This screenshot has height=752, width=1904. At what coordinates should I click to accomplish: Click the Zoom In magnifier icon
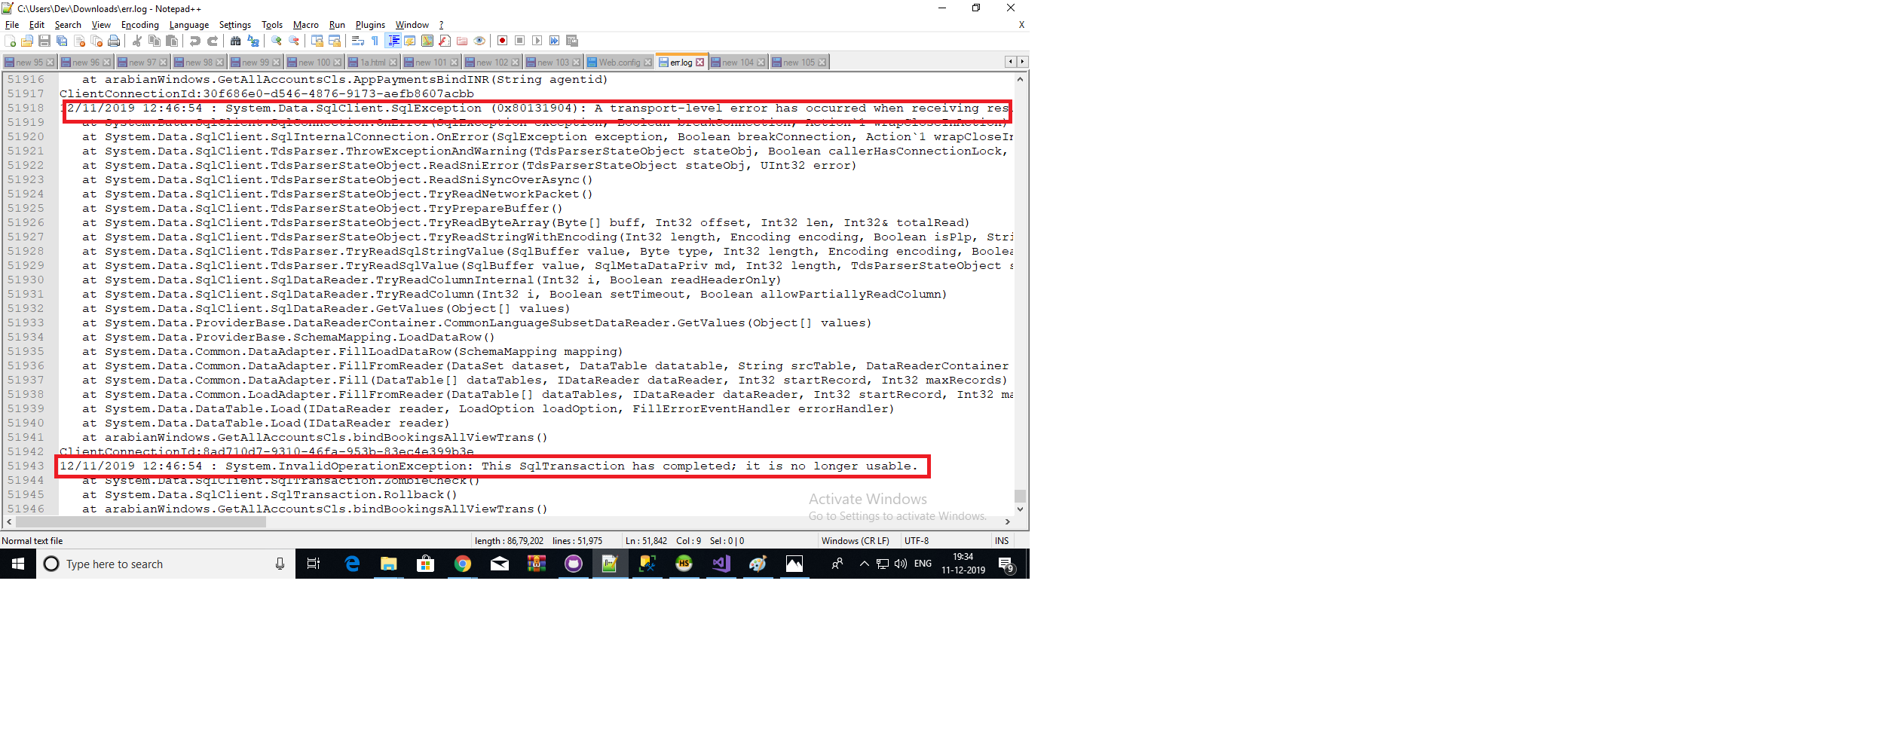tap(277, 41)
